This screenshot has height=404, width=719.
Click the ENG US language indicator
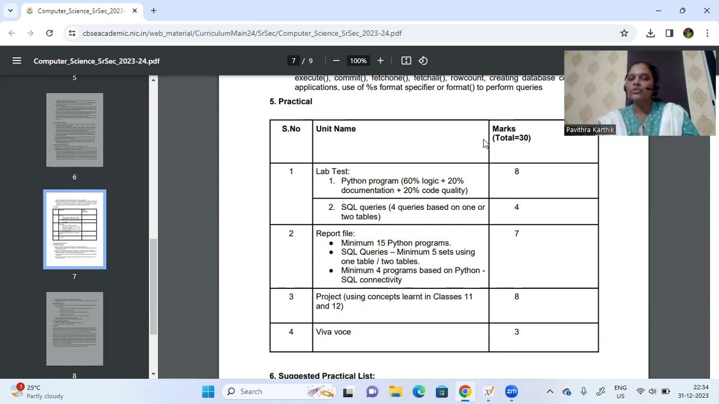[620, 391]
